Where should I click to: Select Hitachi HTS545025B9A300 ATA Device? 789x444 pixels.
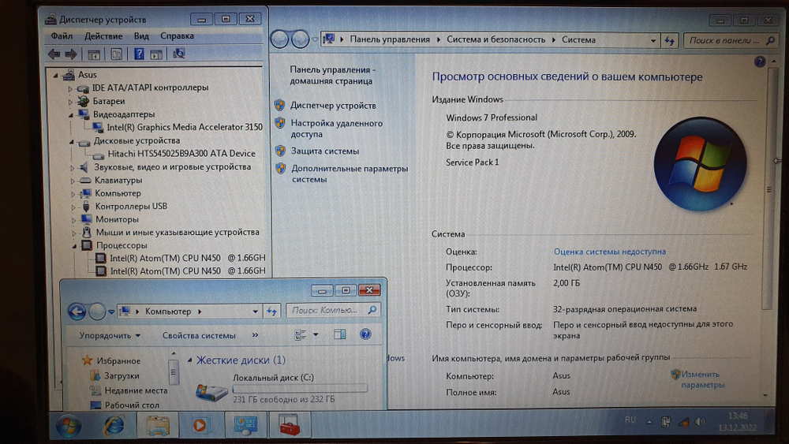[181, 153]
